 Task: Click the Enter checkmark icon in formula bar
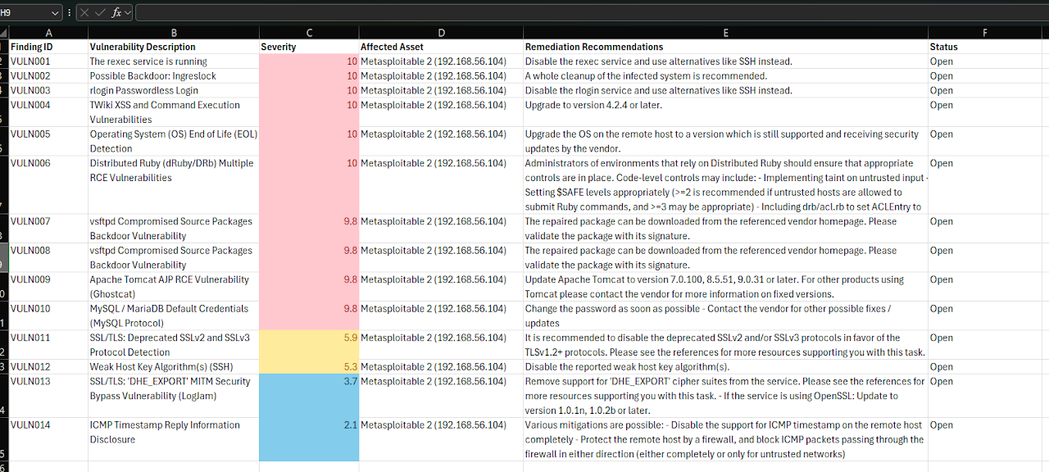pos(99,12)
